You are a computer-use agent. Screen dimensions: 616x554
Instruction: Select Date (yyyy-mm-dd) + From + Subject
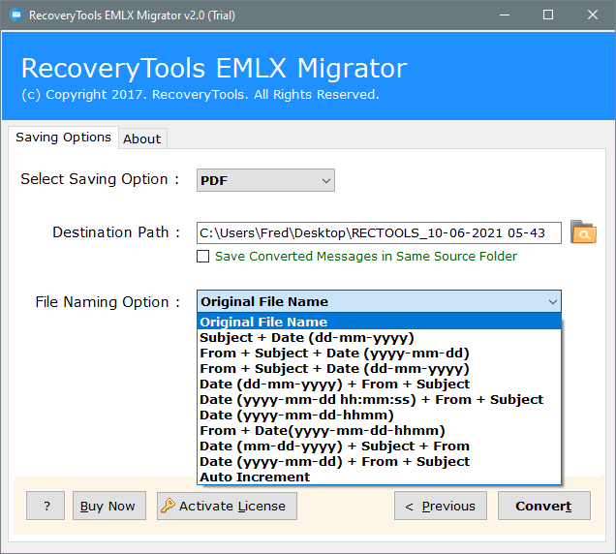click(379, 462)
